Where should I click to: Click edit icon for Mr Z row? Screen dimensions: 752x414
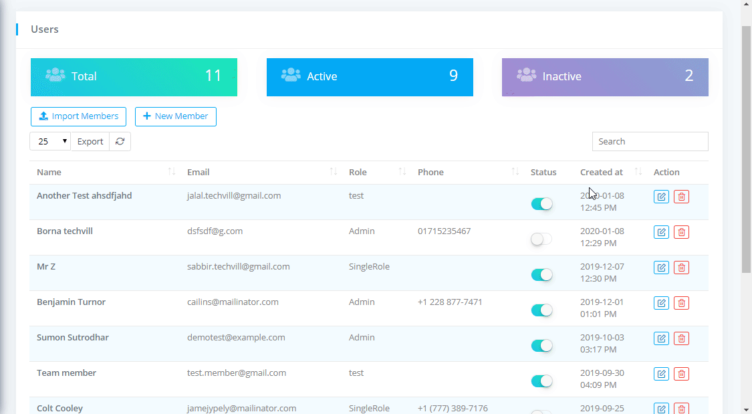click(x=661, y=268)
